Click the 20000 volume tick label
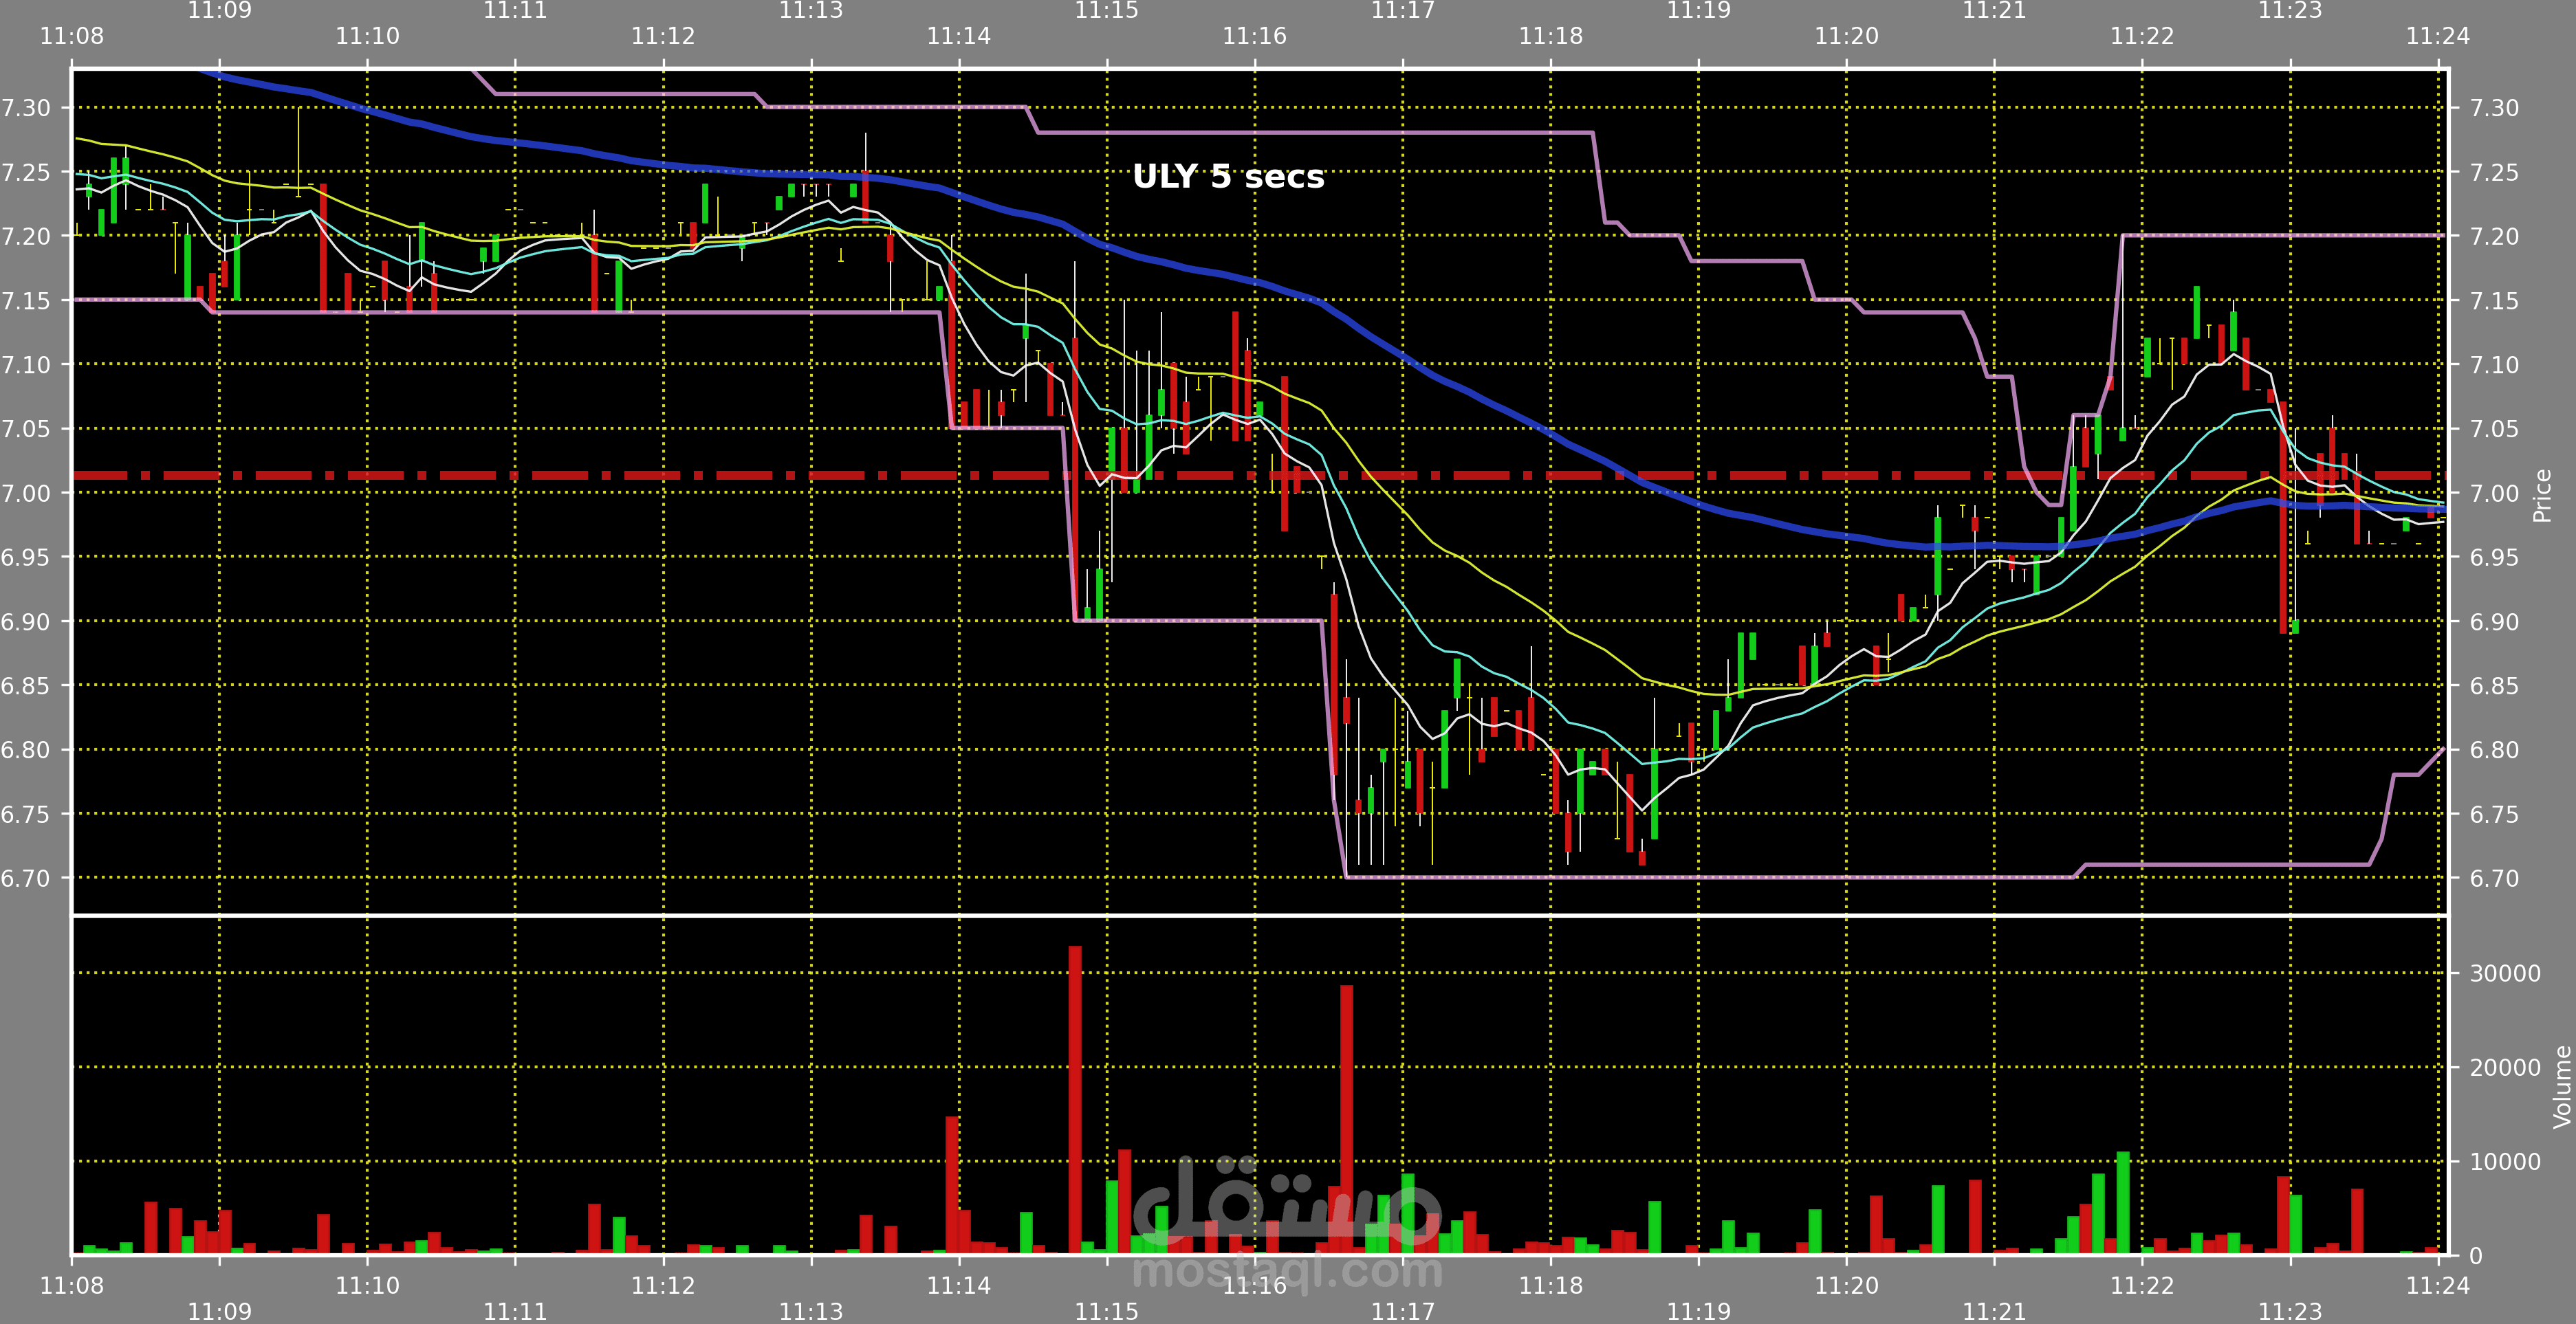This screenshot has height=1324, width=2576. point(2504,1067)
